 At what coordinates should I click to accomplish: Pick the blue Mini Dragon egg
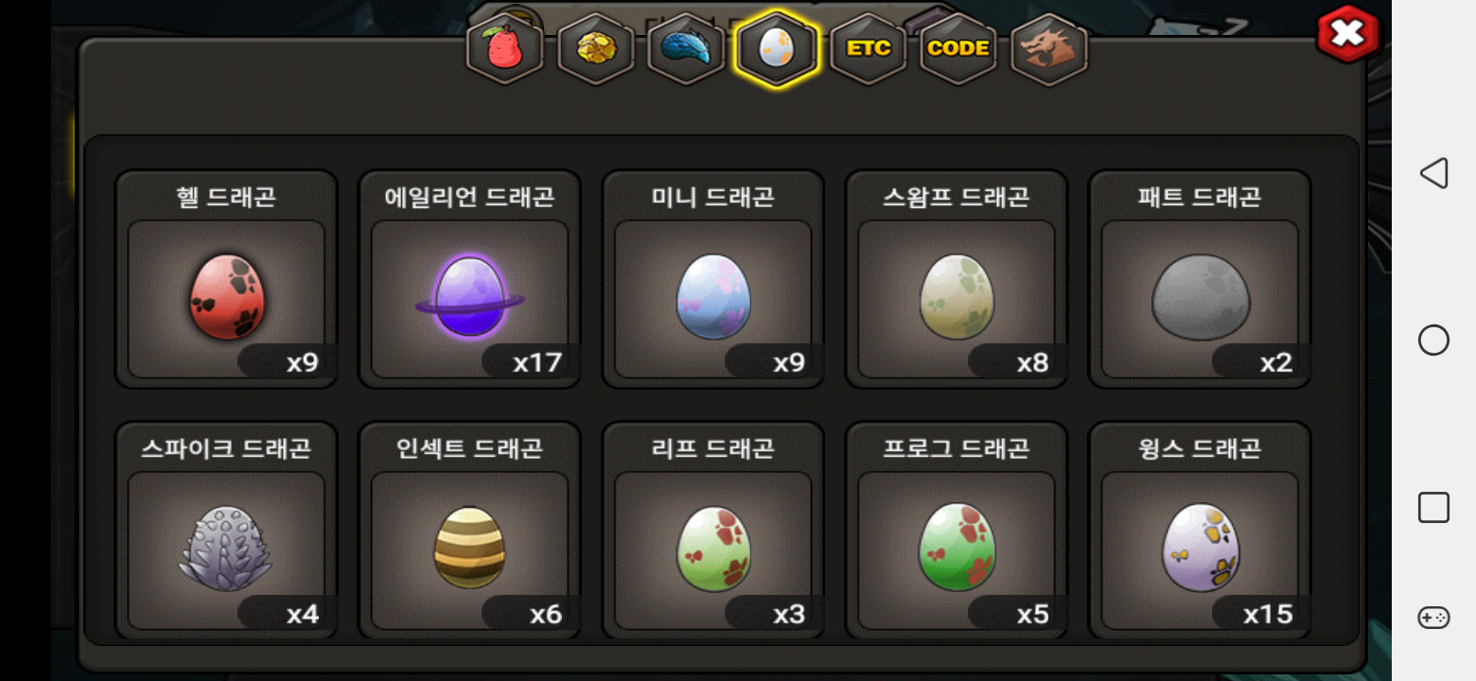(713, 279)
